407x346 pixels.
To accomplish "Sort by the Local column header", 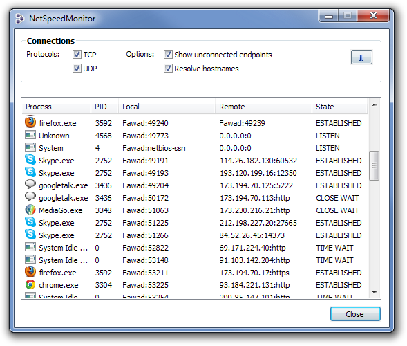I will (x=167, y=107).
